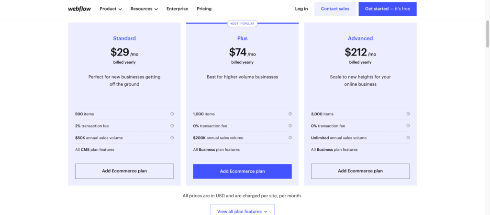Click the $74 /mo price
490x215 pixels.
point(242,52)
